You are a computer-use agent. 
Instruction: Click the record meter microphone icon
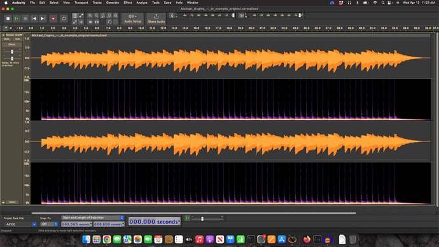172,16
